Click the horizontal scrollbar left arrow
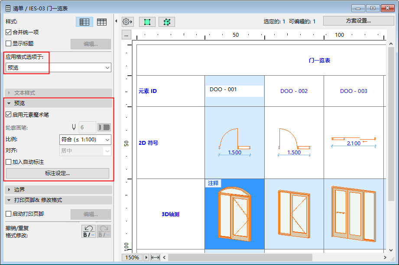Screen dimensions: 399x265 (164, 257)
